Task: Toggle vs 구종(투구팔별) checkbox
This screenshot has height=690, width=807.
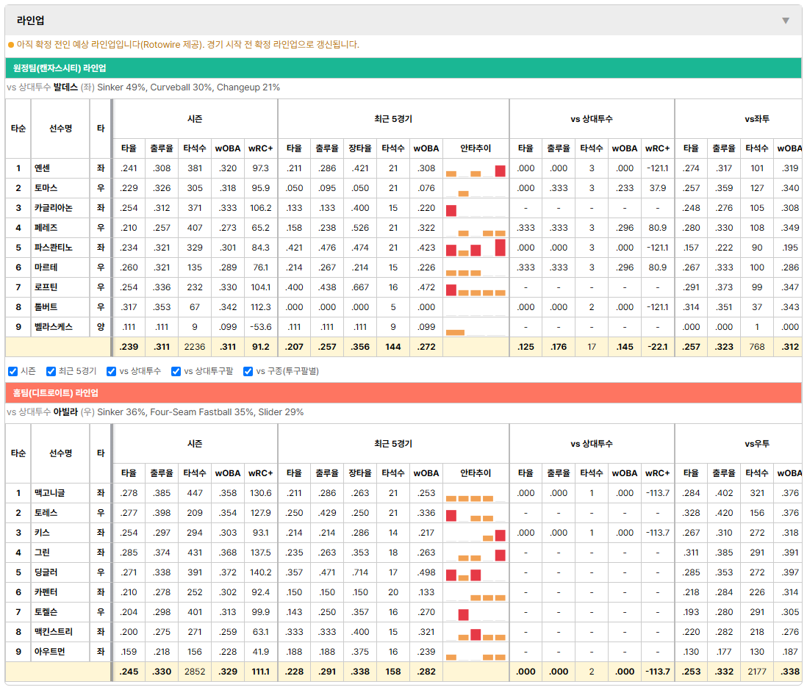Action: pos(248,372)
